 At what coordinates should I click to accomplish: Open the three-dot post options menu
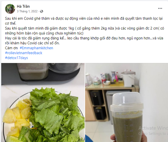click(x=160, y=8)
